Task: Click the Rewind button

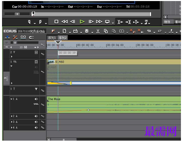Action: coord(64,22)
